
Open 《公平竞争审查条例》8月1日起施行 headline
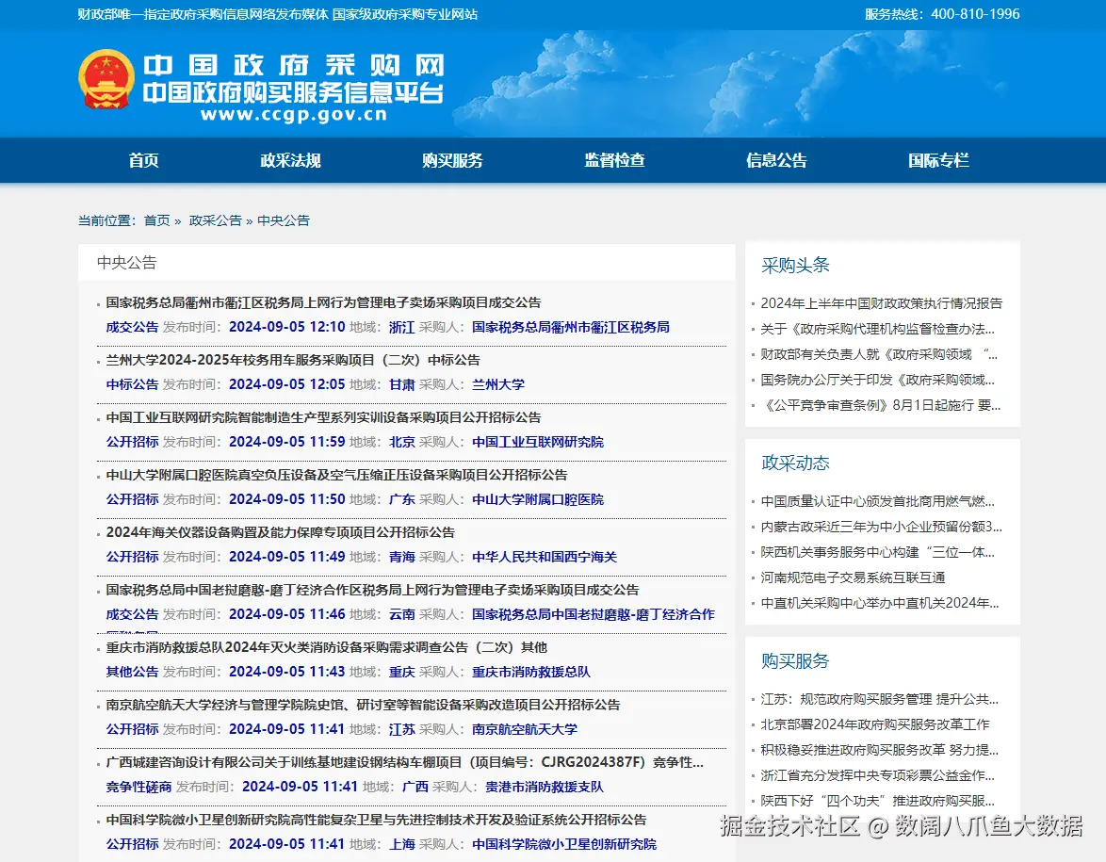pos(880,405)
